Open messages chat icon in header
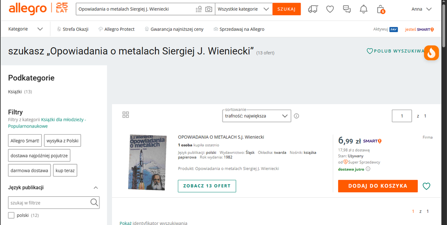This screenshot has width=447, height=225. click(x=347, y=9)
